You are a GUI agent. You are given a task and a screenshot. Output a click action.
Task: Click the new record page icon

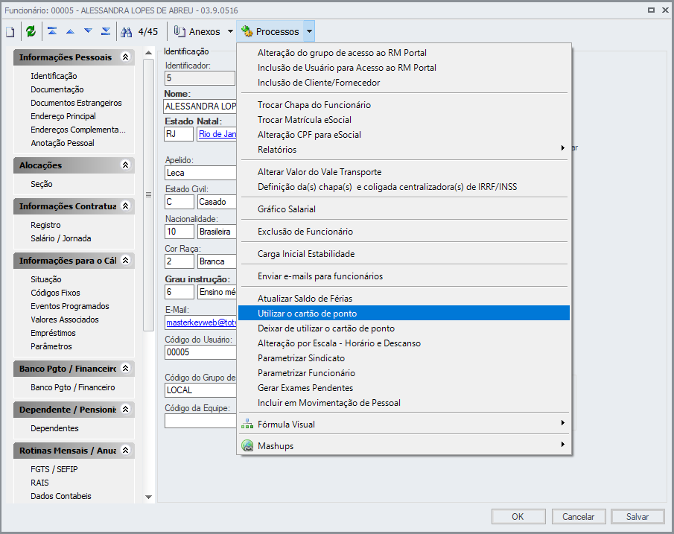(x=10, y=32)
